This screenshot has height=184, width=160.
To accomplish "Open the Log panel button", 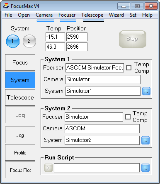I will point(20,115).
